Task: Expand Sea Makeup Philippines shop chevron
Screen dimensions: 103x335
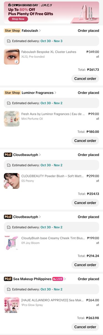Action: (x=65, y=279)
